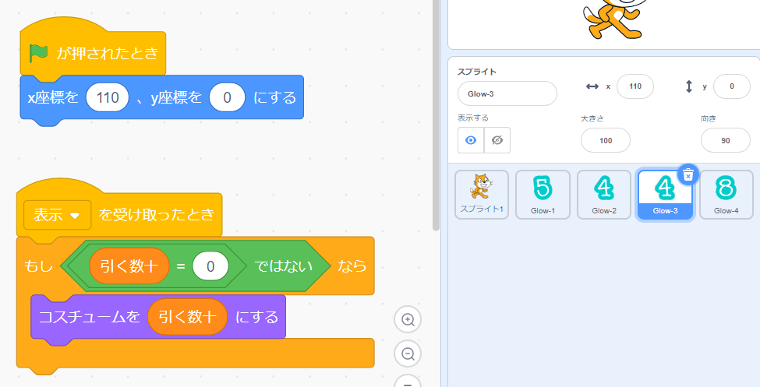Open the 表示 message dropdown

click(58, 215)
